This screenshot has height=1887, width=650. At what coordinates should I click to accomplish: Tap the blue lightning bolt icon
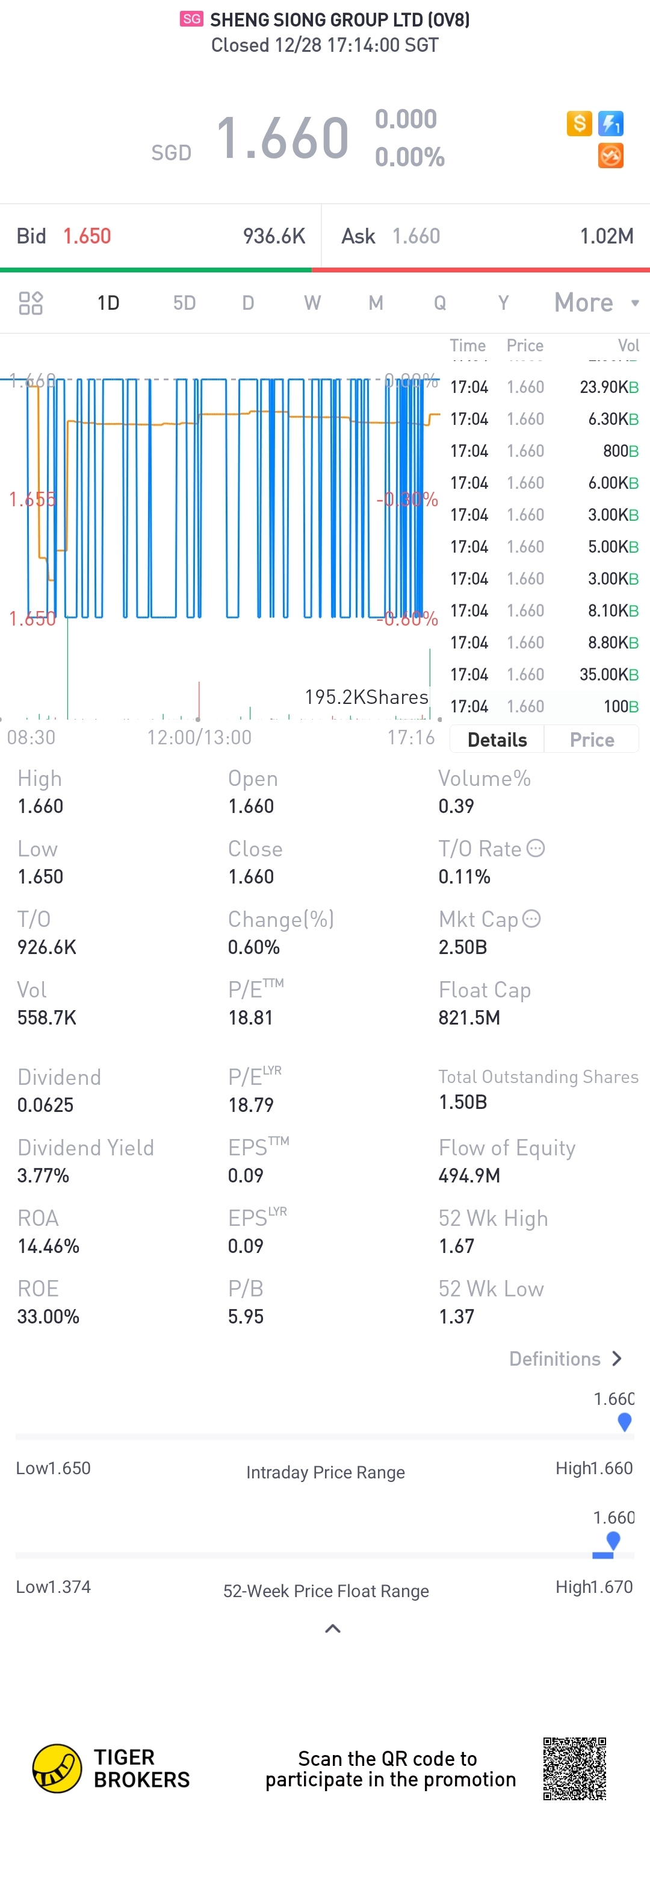[610, 123]
